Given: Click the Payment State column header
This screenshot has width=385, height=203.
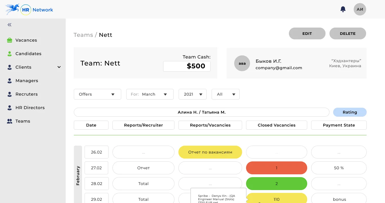Looking at the screenshot, I should pos(339,125).
